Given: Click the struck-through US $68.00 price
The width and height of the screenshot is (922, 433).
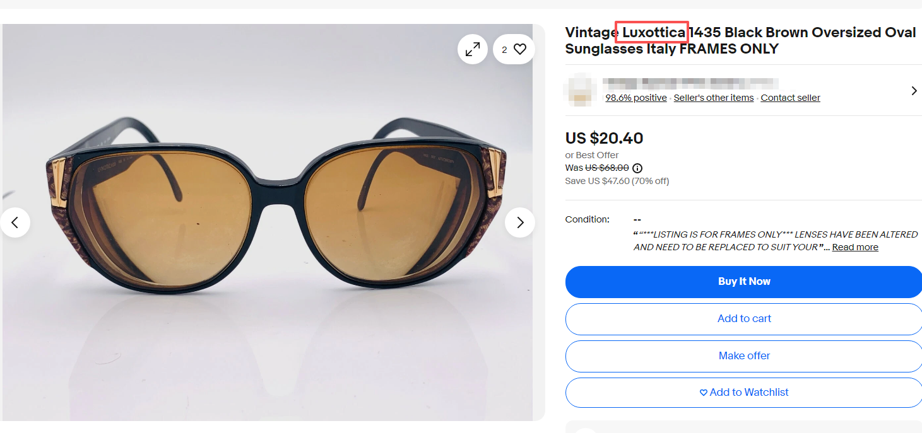Looking at the screenshot, I should coord(606,168).
